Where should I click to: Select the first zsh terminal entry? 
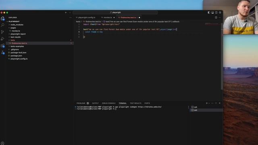[x=206, y=107]
